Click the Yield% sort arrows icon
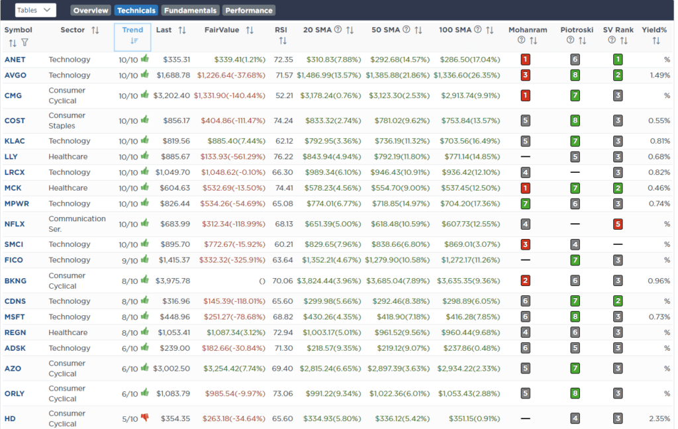Image resolution: width=678 pixels, height=429 pixels. click(x=655, y=40)
